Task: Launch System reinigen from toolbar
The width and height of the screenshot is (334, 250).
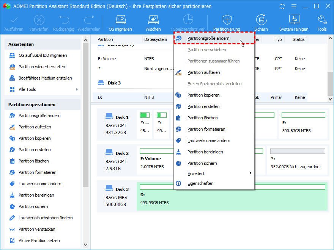Action: (x=294, y=23)
